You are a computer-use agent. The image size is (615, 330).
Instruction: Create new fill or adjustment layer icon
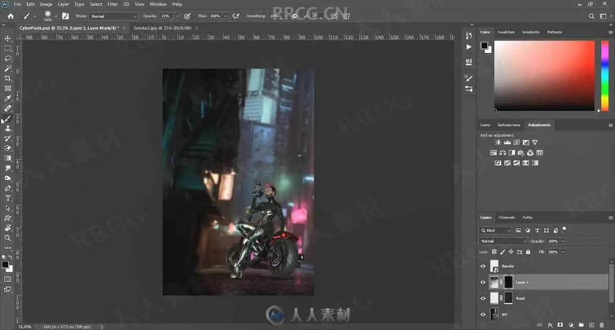tap(570, 325)
